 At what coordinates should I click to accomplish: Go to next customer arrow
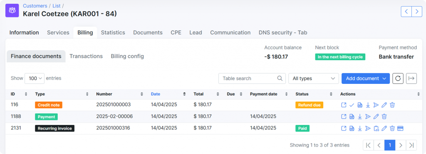tap(417, 12)
